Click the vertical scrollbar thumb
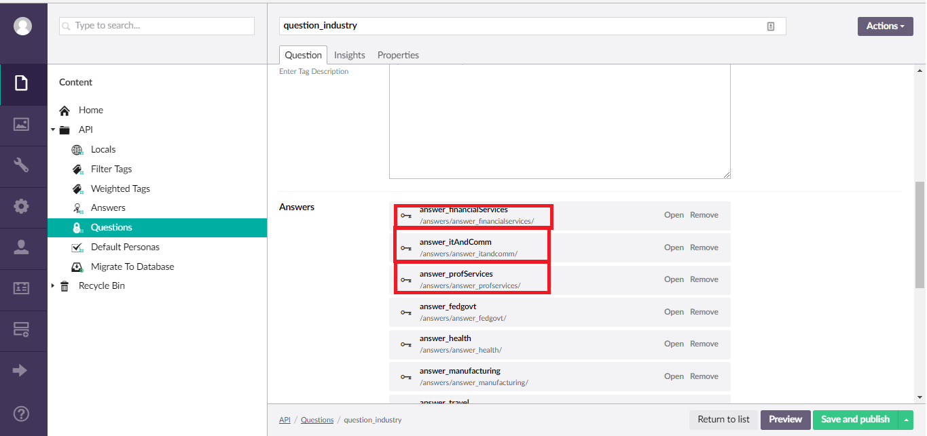This screenshot has width=927, height=436. (920, 235)
